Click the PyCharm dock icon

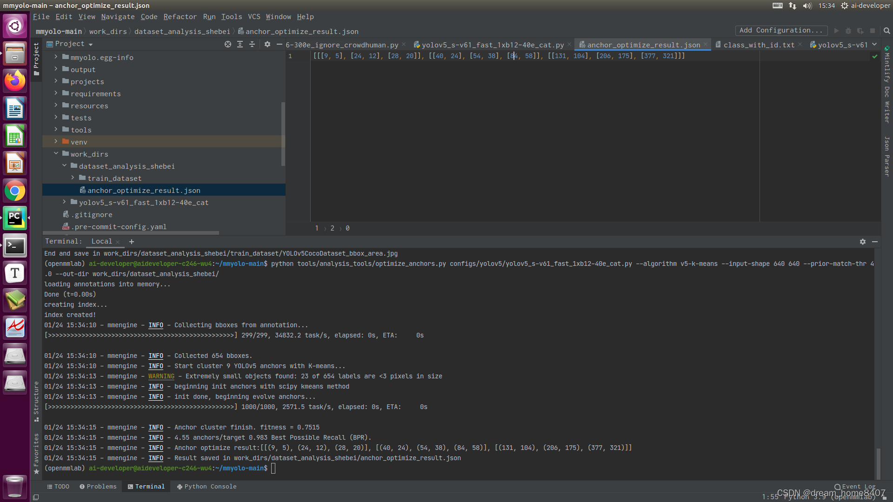15,218
